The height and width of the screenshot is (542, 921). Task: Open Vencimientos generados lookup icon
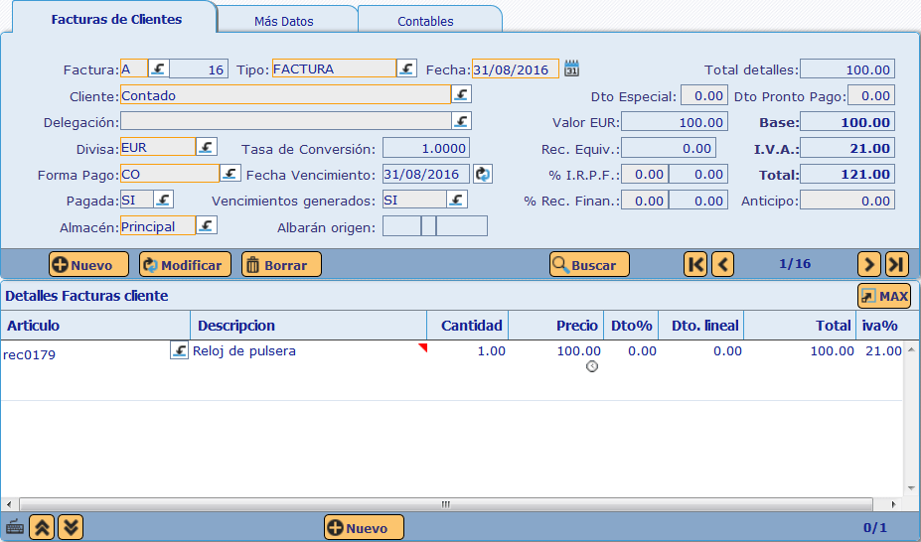(x=457, y=200)
